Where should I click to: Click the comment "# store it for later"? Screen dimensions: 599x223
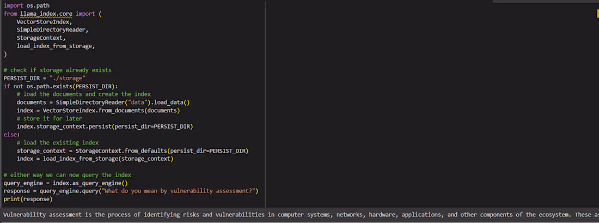point(49,118)
